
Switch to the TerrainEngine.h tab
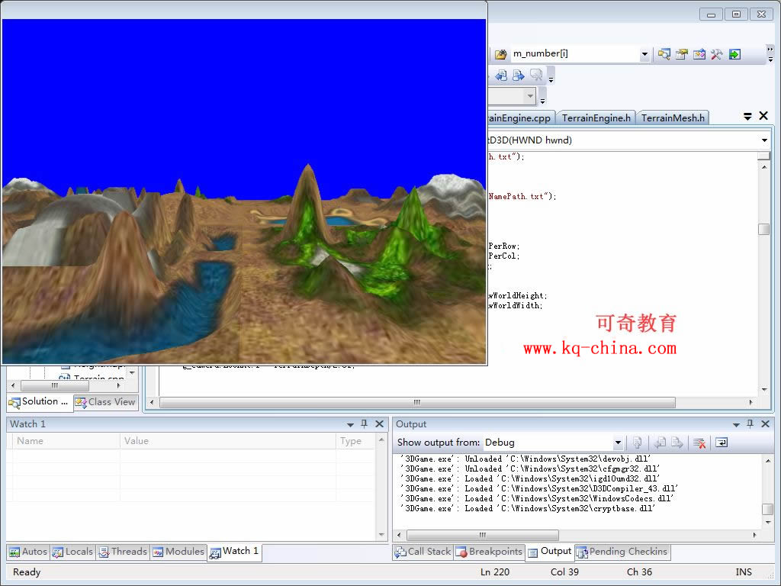596,118
